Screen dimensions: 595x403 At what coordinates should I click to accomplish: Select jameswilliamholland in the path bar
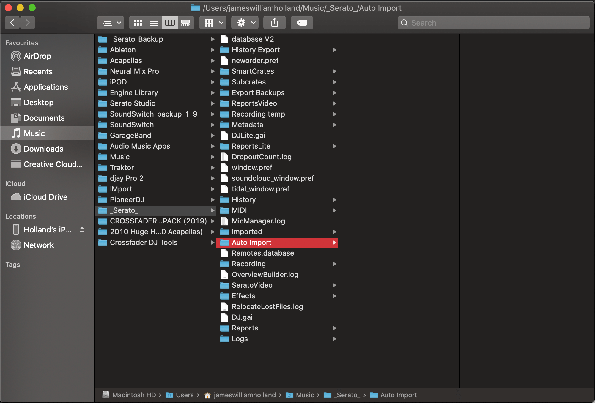point(245,395)
